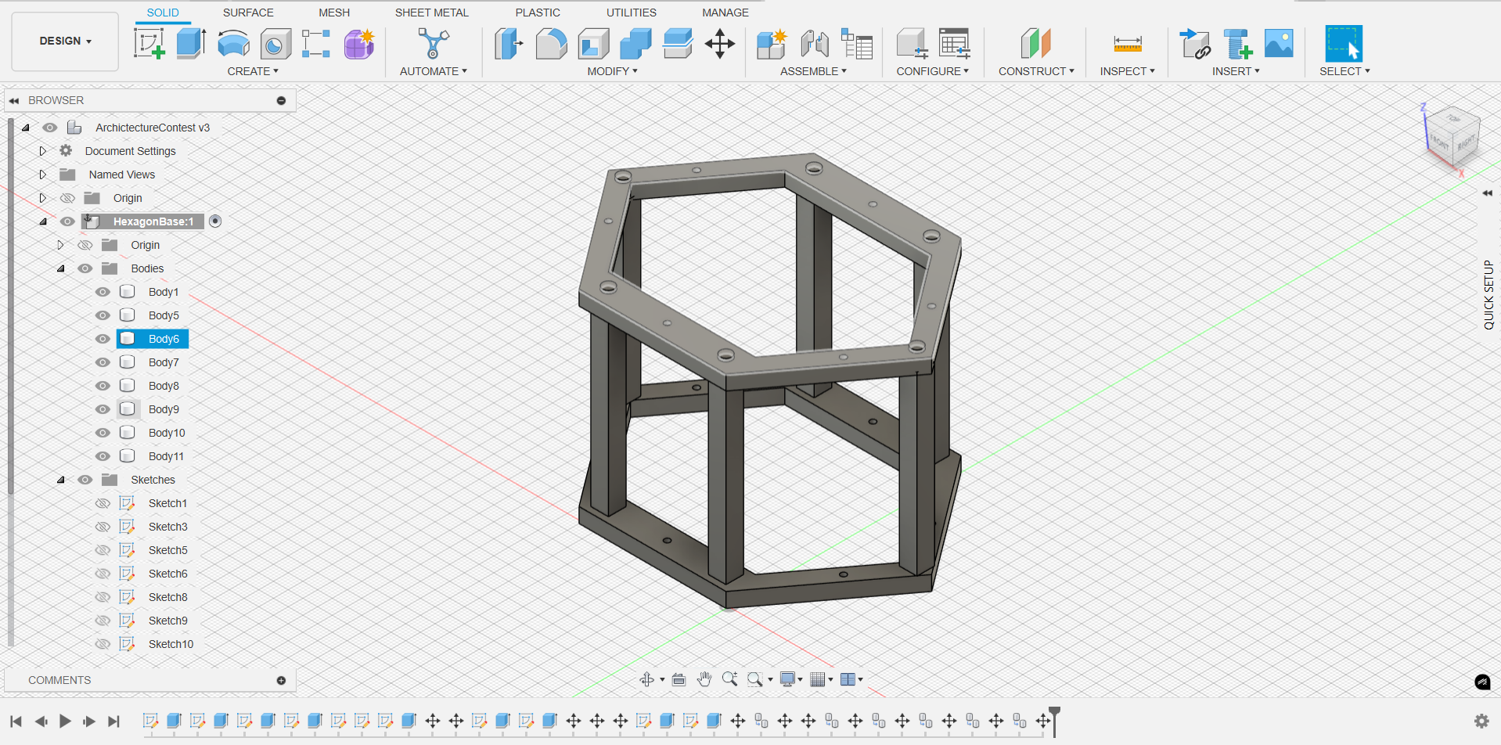Play the timeline history
The width and height of the screenshot is (1501, 745).
pos(65,721)
